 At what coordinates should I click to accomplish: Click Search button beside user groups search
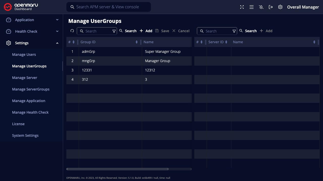(128, 31)
